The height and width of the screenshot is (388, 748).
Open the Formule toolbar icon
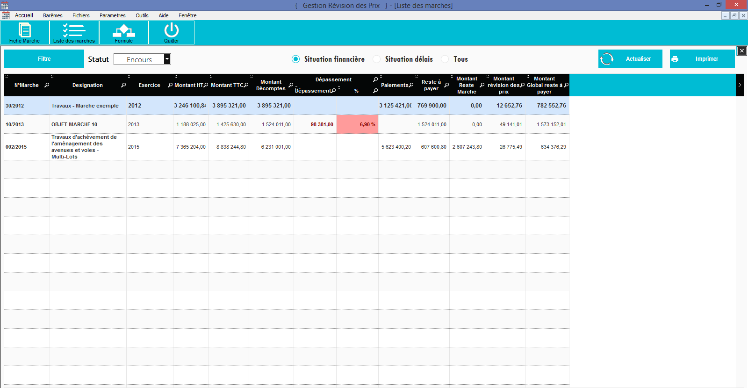[124, 32]
